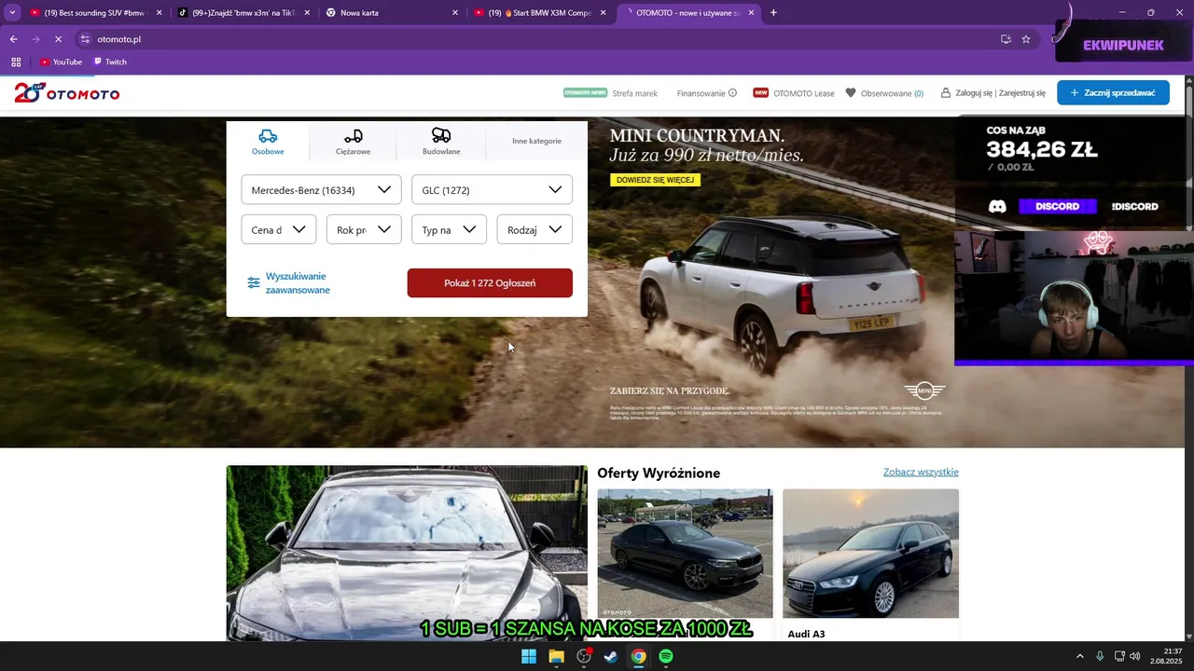
Task: Expand the Rok produkcji year dropdown
Action: [364, 229]
